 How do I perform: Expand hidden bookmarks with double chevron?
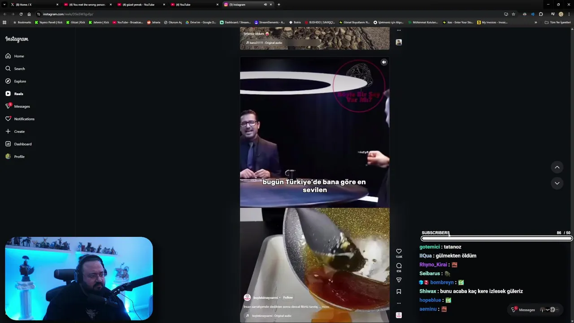535,22
